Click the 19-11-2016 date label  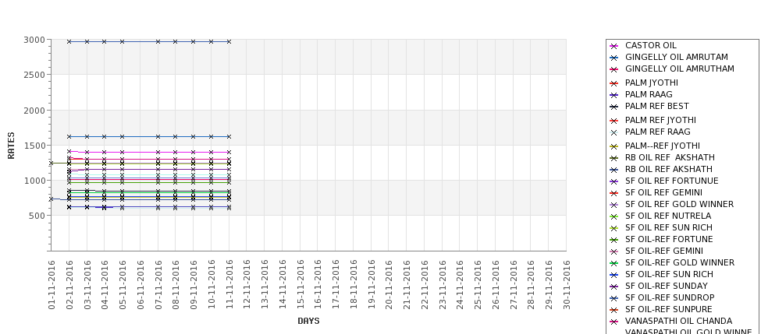pos(371,285)
